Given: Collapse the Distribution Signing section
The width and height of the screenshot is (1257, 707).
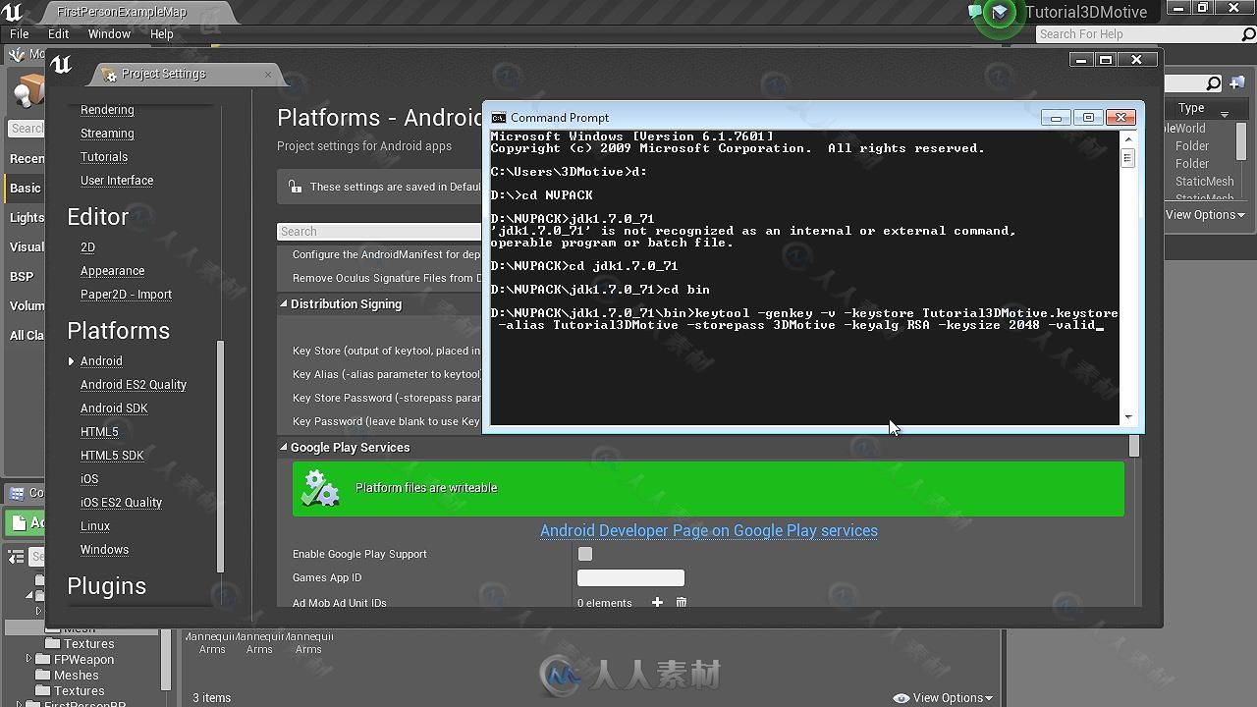Looking at the screenshot, I should coord(284,303).
